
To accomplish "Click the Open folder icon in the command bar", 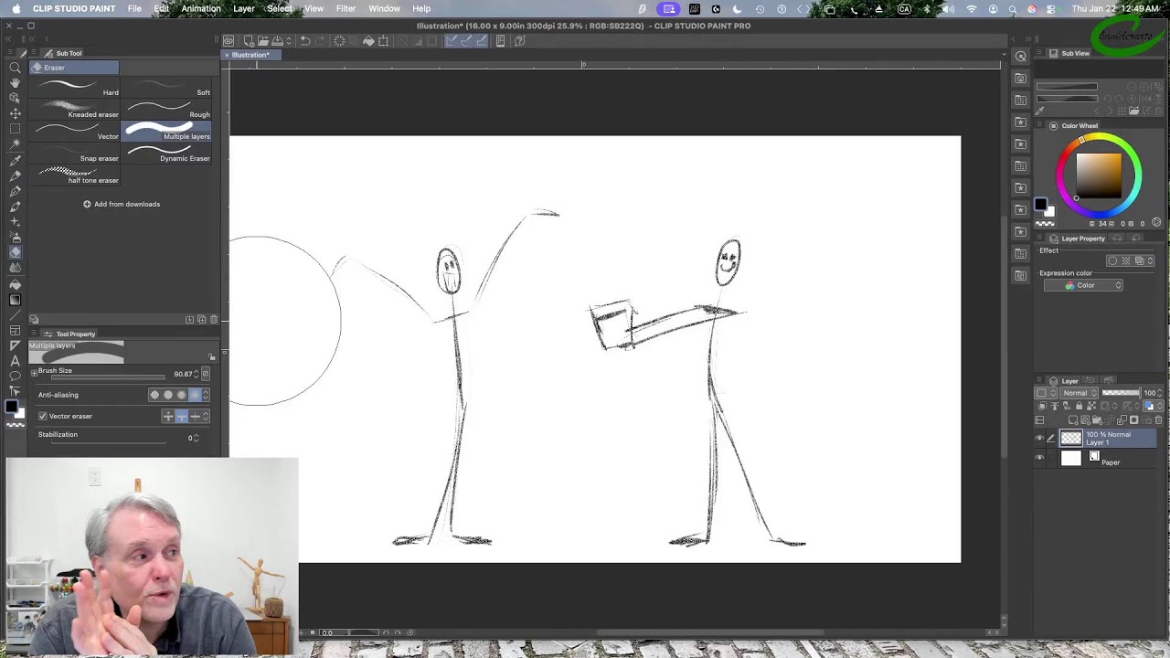I will pyautogui.click(x=262, y=40).
